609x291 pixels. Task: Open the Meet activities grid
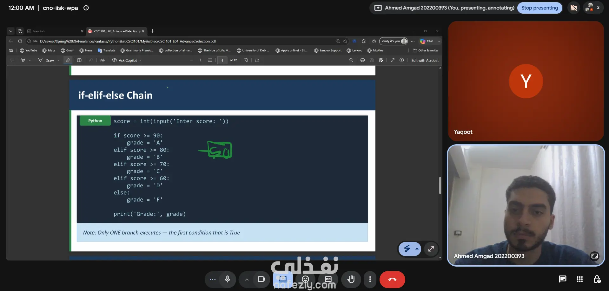(x=580, y=279)
